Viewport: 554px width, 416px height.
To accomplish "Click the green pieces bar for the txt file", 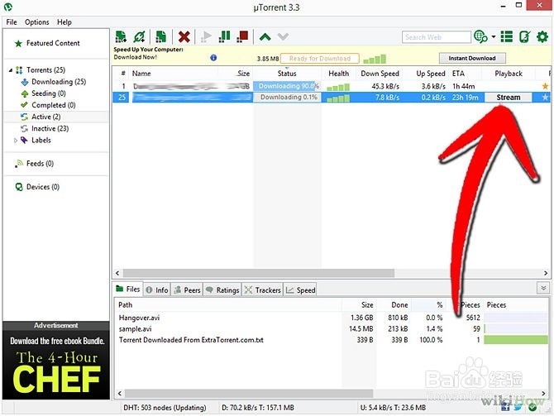I will [x=516, y=340].
